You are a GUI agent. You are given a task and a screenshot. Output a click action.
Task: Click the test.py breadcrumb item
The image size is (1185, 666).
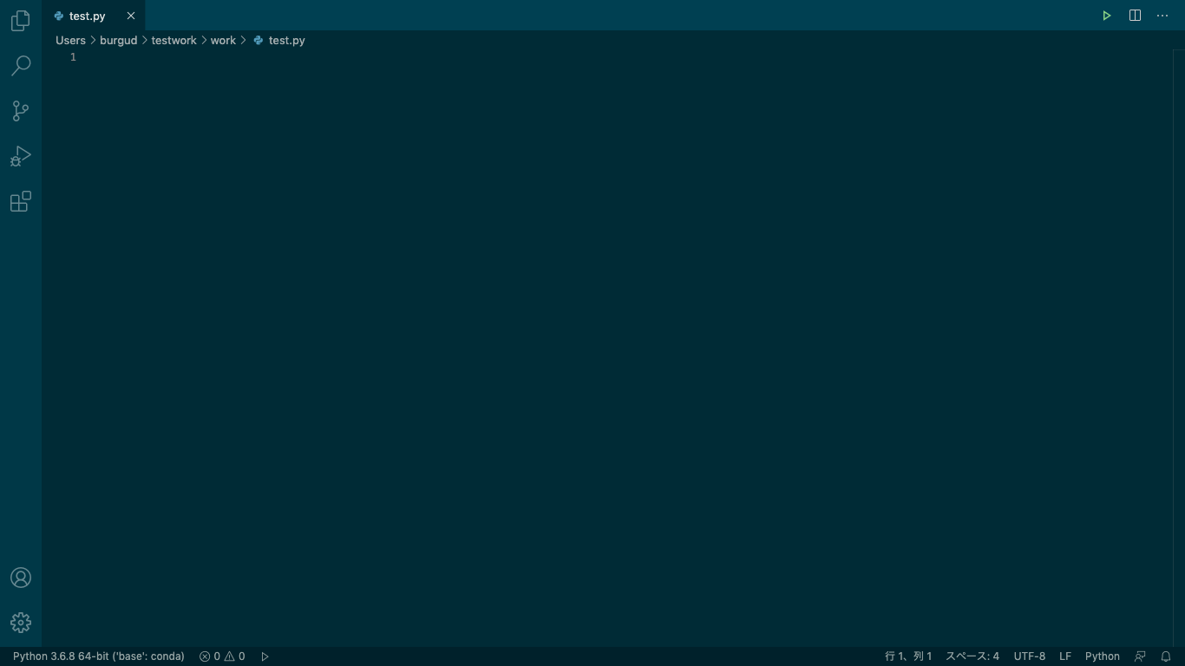278,40
